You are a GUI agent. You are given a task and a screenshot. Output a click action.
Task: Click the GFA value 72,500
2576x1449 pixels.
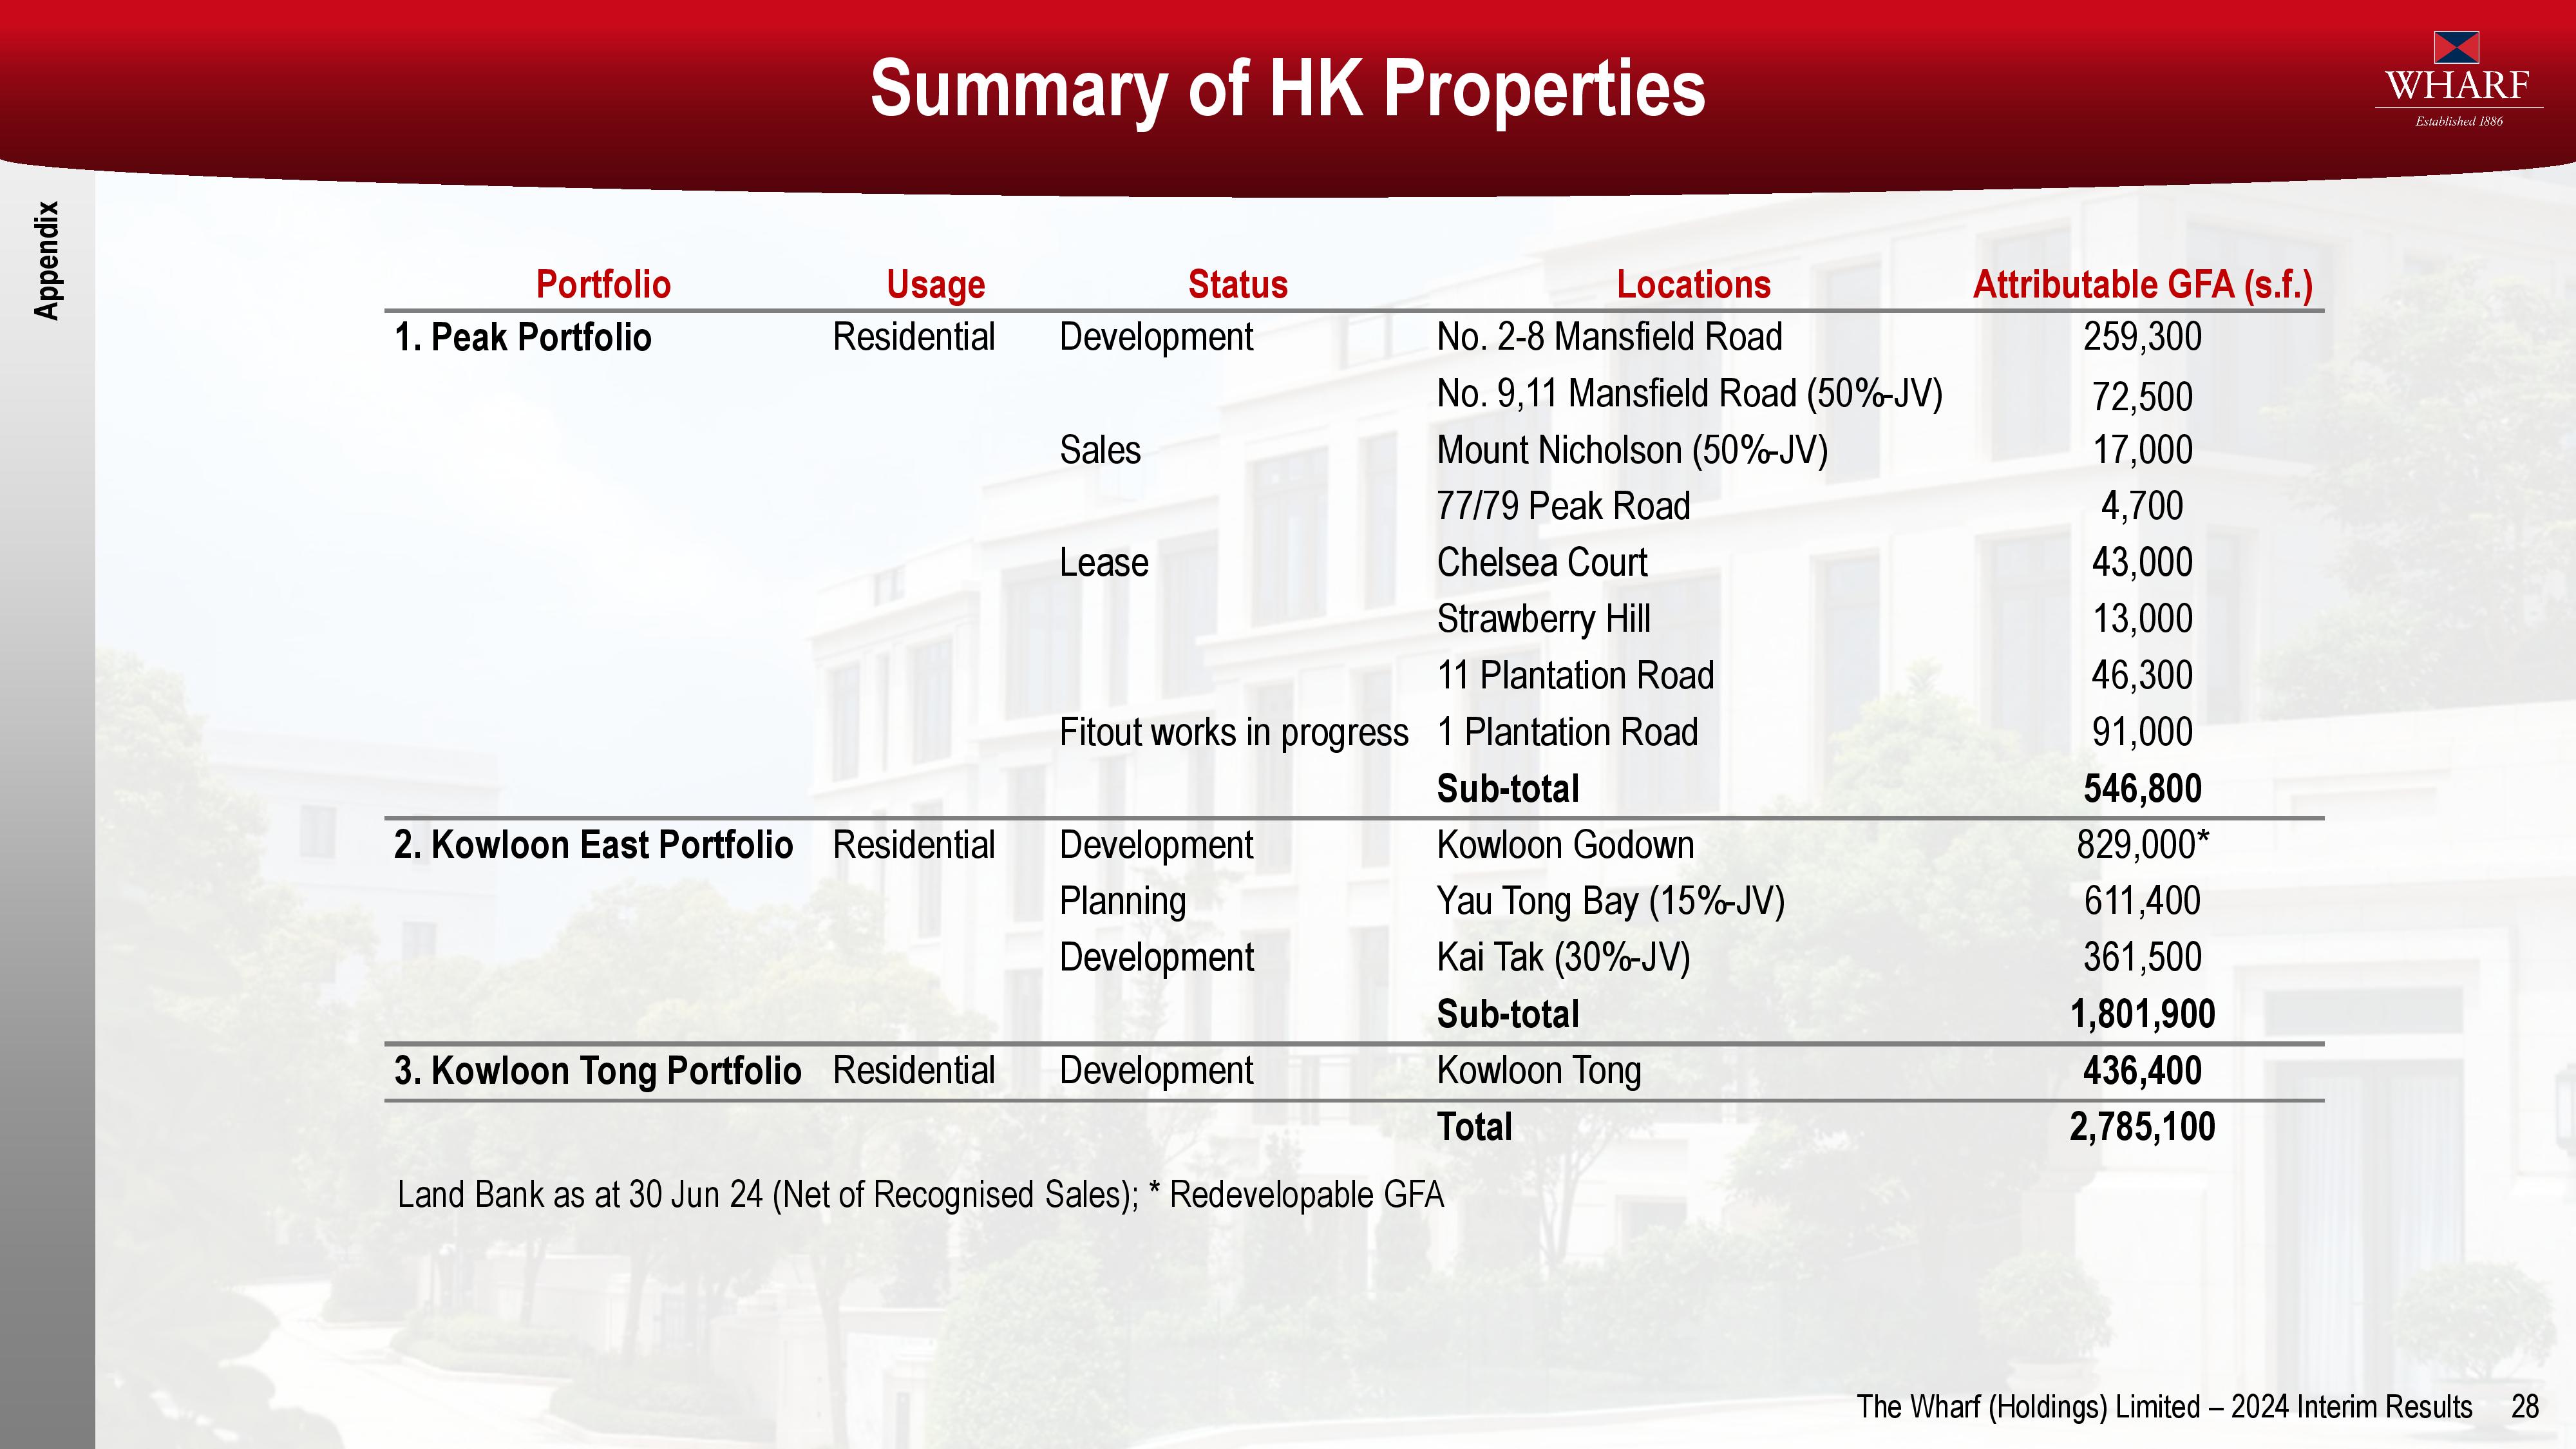(2143, 397)
